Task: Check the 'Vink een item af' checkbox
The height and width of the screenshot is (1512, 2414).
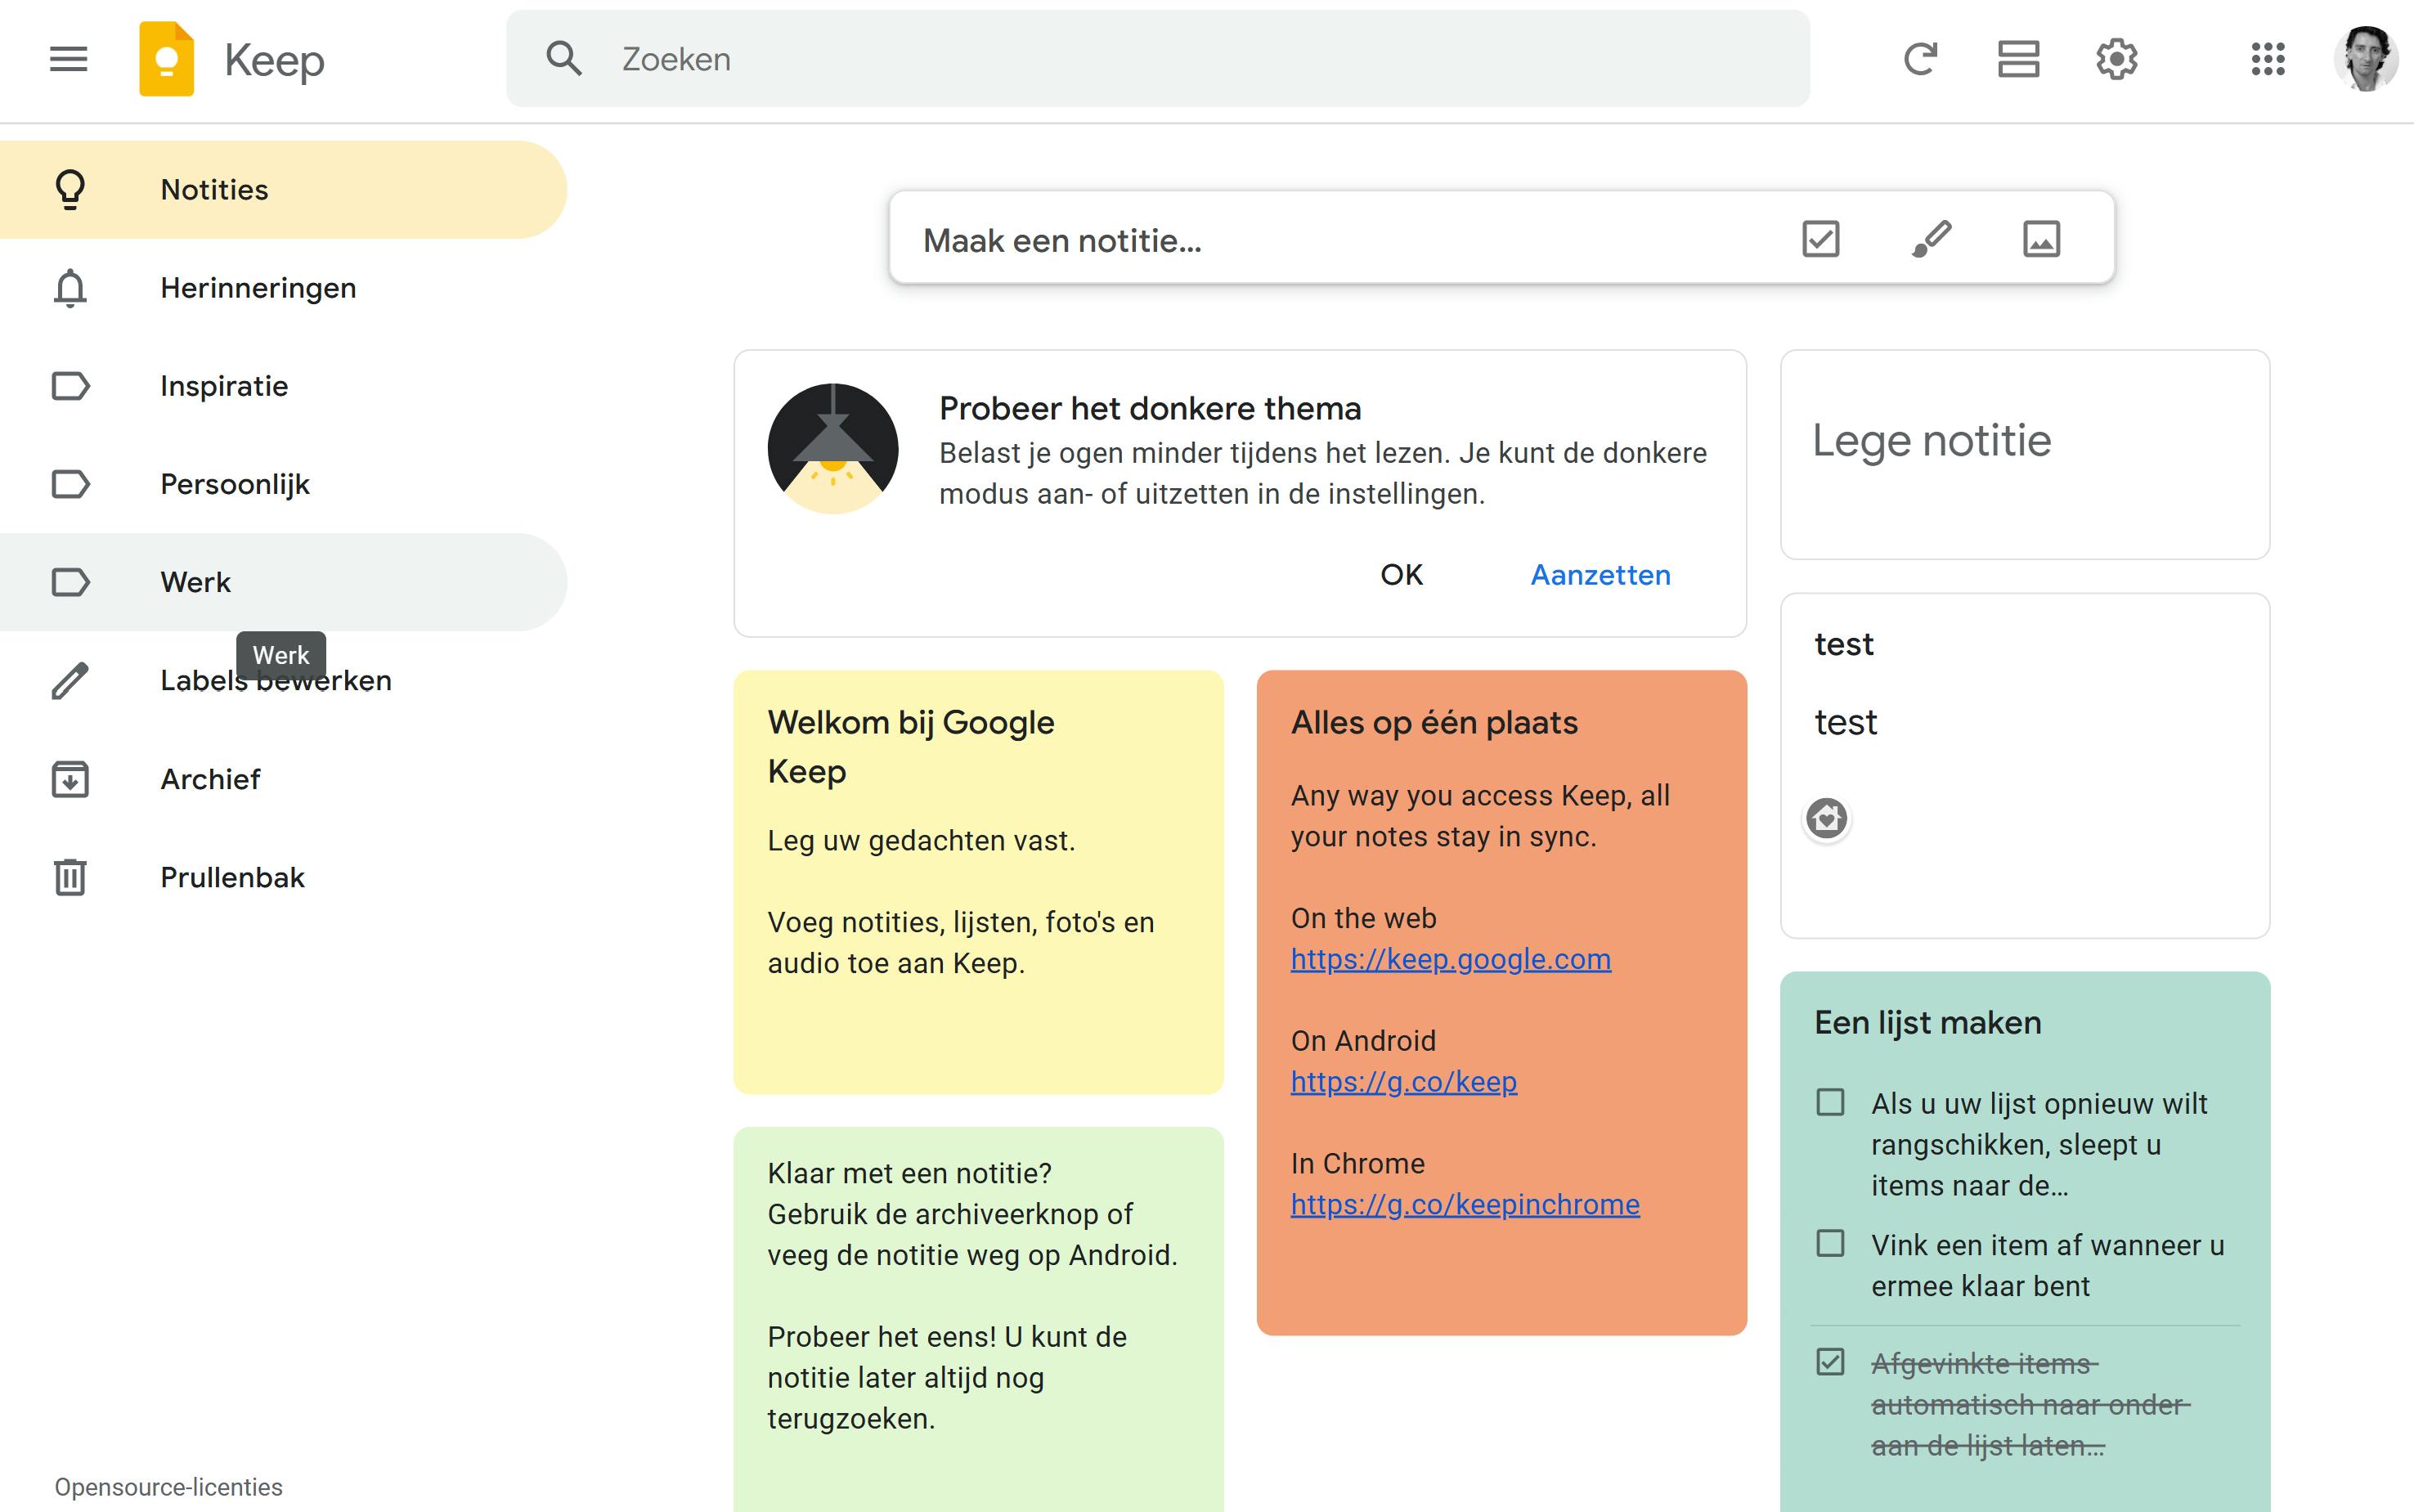Action: tap(1830, 1244)
